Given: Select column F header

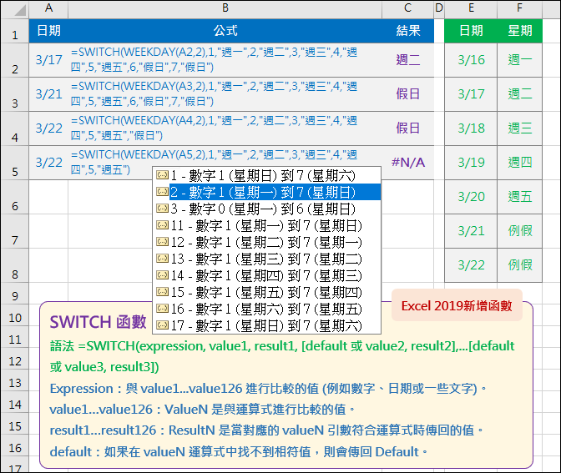Looking at the screenshot, I should click(519, 8).
